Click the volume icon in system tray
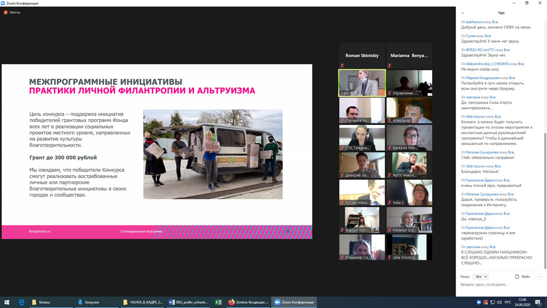547x308 pixels. [499, 302]
